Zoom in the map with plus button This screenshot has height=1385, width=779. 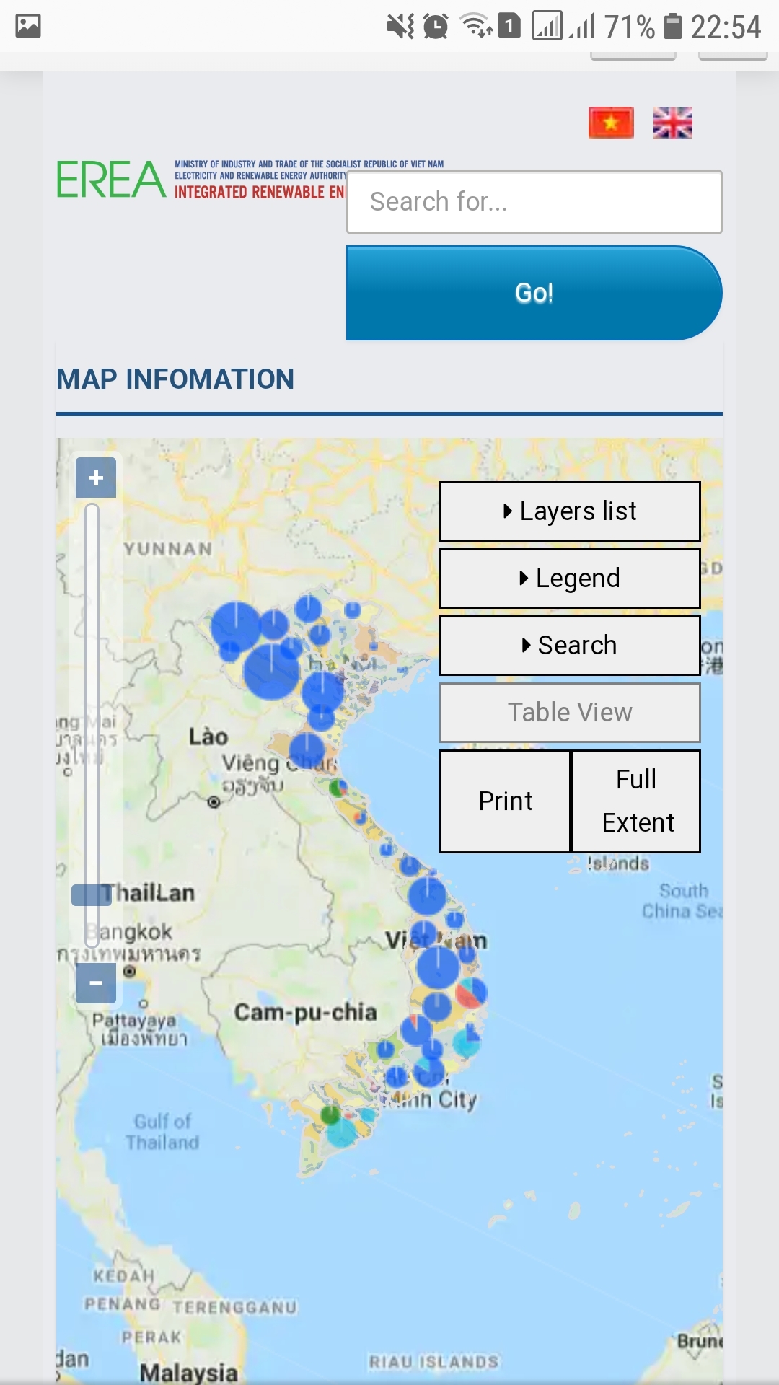coord(96,478)
